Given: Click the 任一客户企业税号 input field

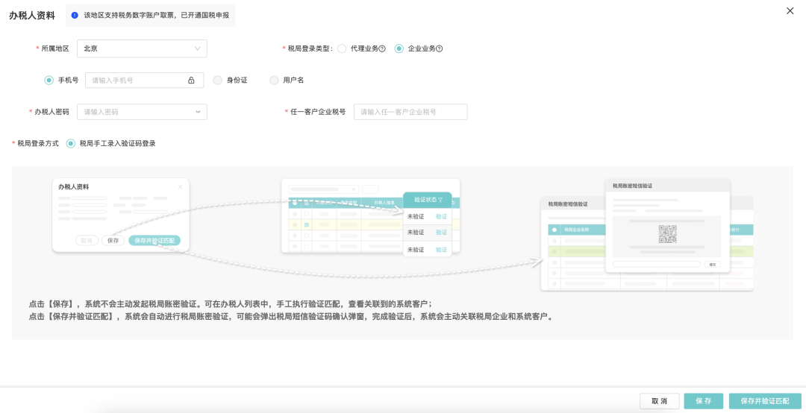Looking at the screenshot, I should pos(410,112).
